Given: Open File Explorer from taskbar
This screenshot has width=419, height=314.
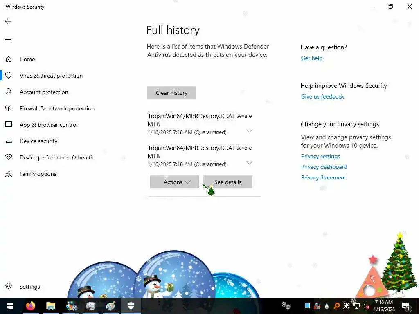Looking at the screenshot, I should [50, 306].
